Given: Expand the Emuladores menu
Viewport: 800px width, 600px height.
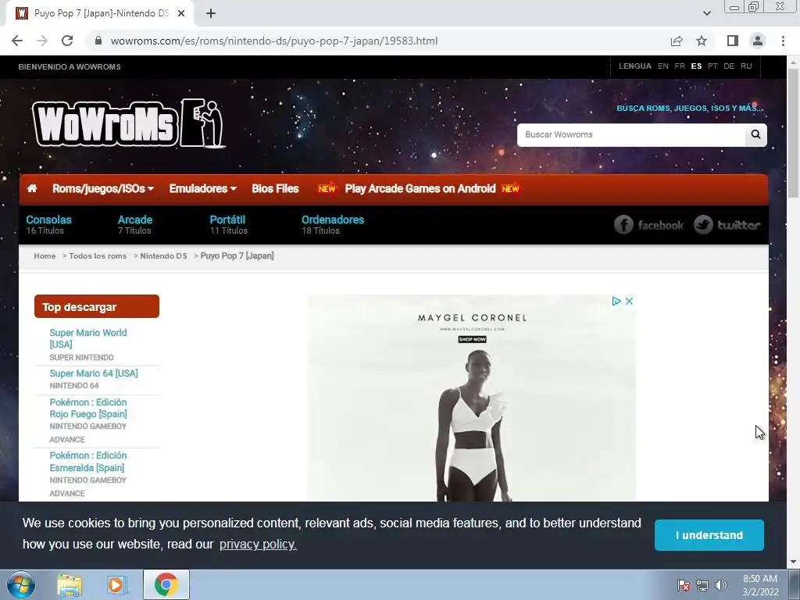Looking at the screenshot, I should [203, 189].
